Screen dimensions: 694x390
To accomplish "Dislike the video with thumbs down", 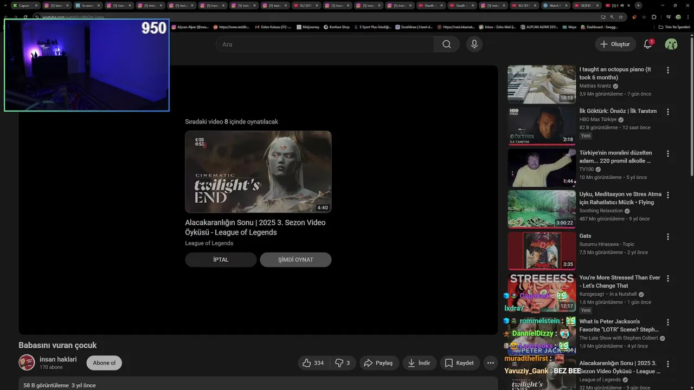I will tap(343, 363).
